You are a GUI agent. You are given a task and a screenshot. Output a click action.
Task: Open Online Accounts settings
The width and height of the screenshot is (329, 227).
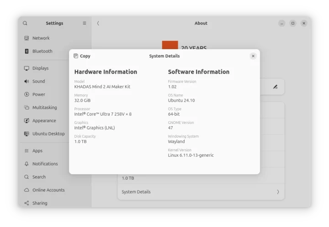(48, 190)
